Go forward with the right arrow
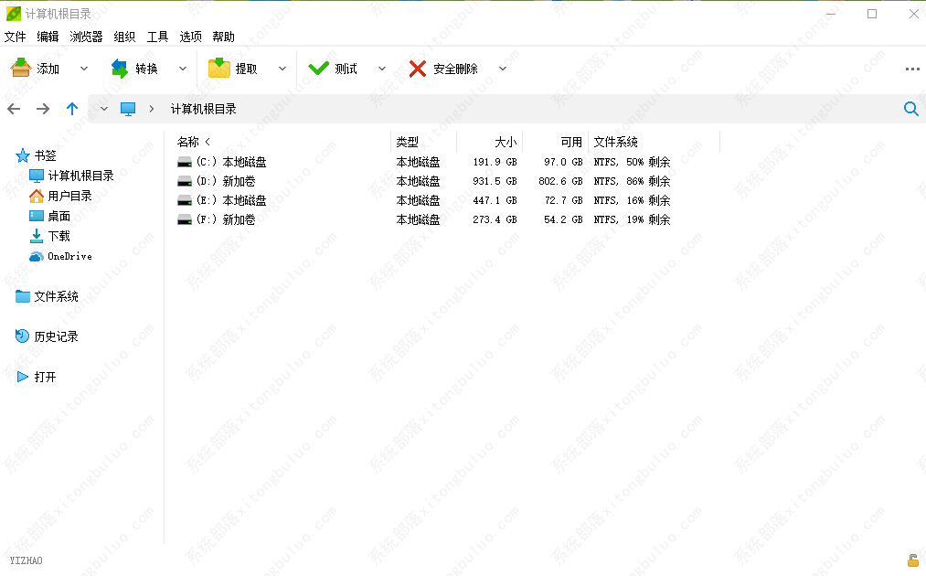This screenshot has height=576, width=926. click(x=43, y=109)
